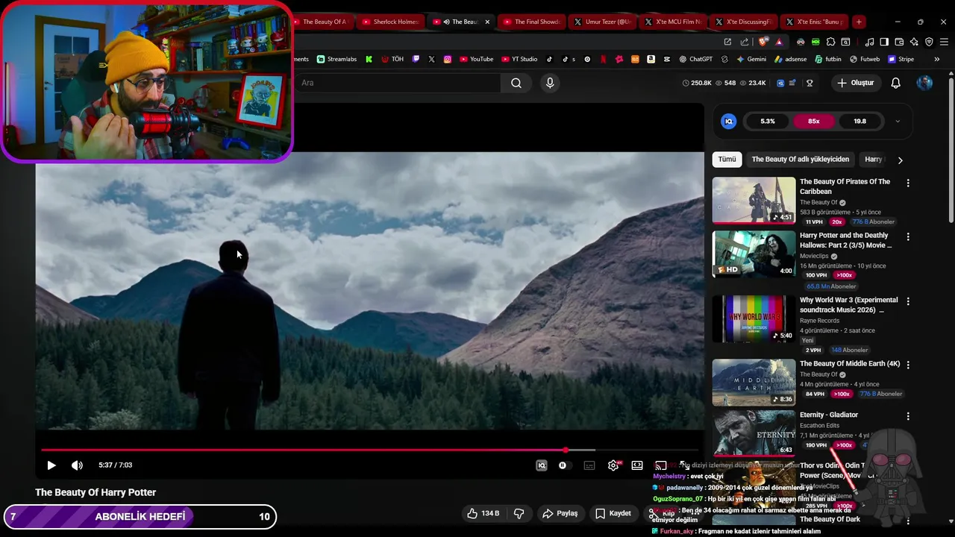The width and height of the screenshot is (955, 537).
Task: Open 'The Beauty Of Middle Earth (4K)' title
Action: [850, 364]
